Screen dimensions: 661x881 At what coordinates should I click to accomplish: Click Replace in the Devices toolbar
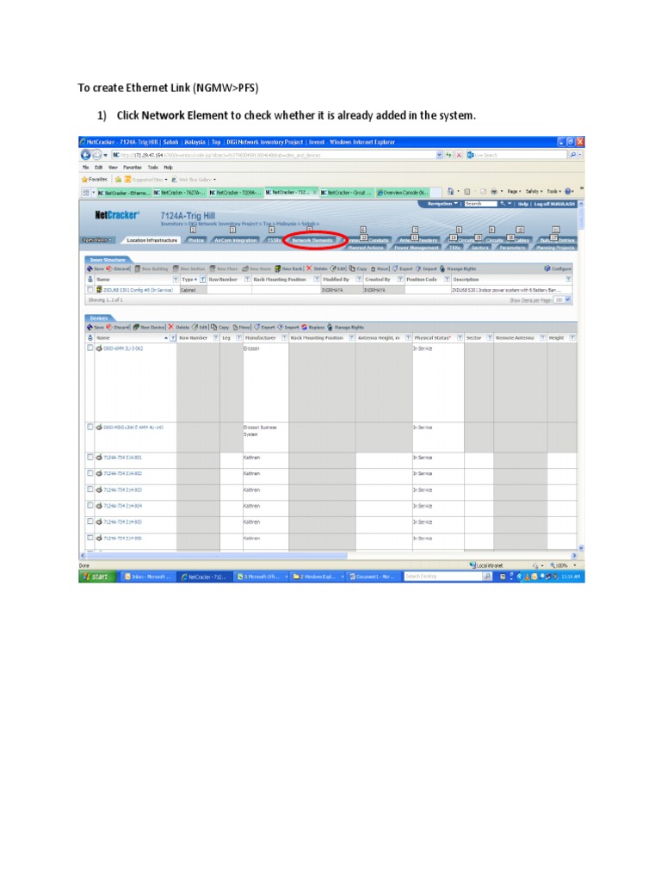[x=313, y=327]
